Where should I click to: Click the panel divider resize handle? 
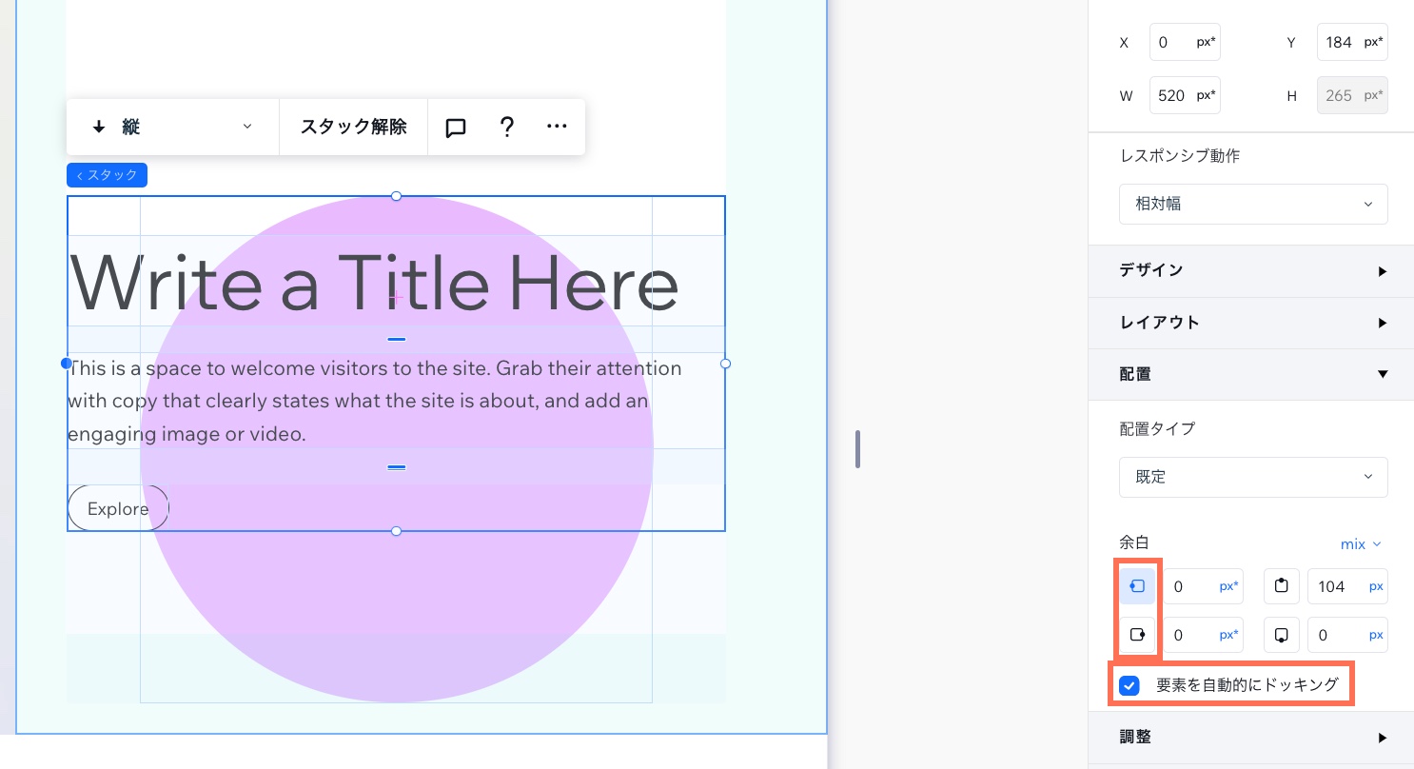pos(857,449)
